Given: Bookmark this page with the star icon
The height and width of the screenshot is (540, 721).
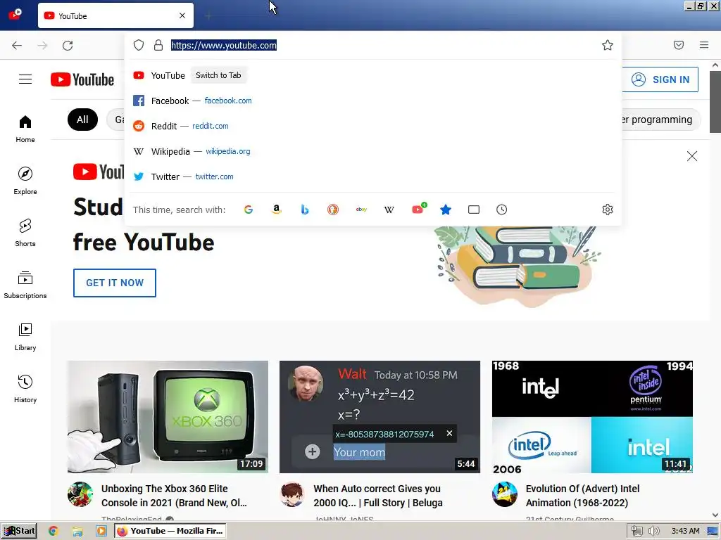Looking at the screenshot, I should point(608,45).
